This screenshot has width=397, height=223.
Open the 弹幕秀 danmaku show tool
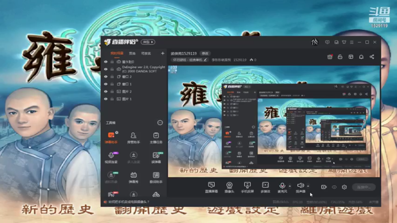point(133,177)
